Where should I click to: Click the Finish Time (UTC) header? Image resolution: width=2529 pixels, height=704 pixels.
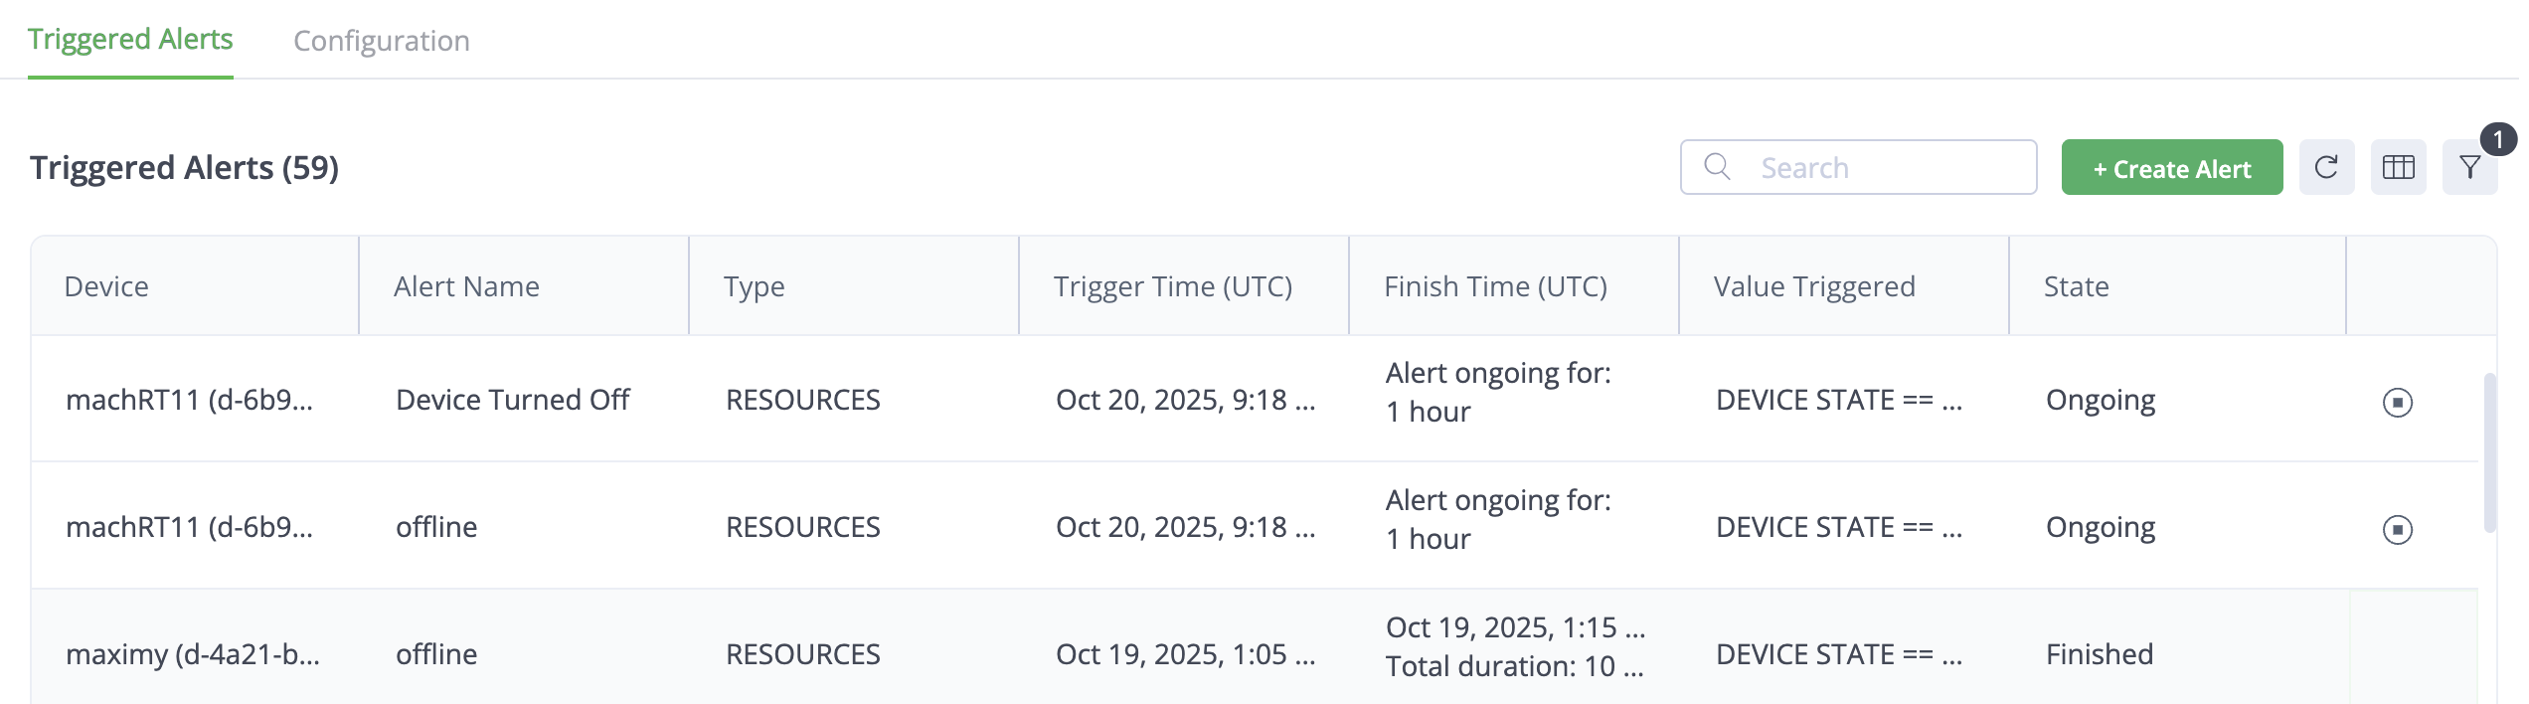coord(1495,286)
